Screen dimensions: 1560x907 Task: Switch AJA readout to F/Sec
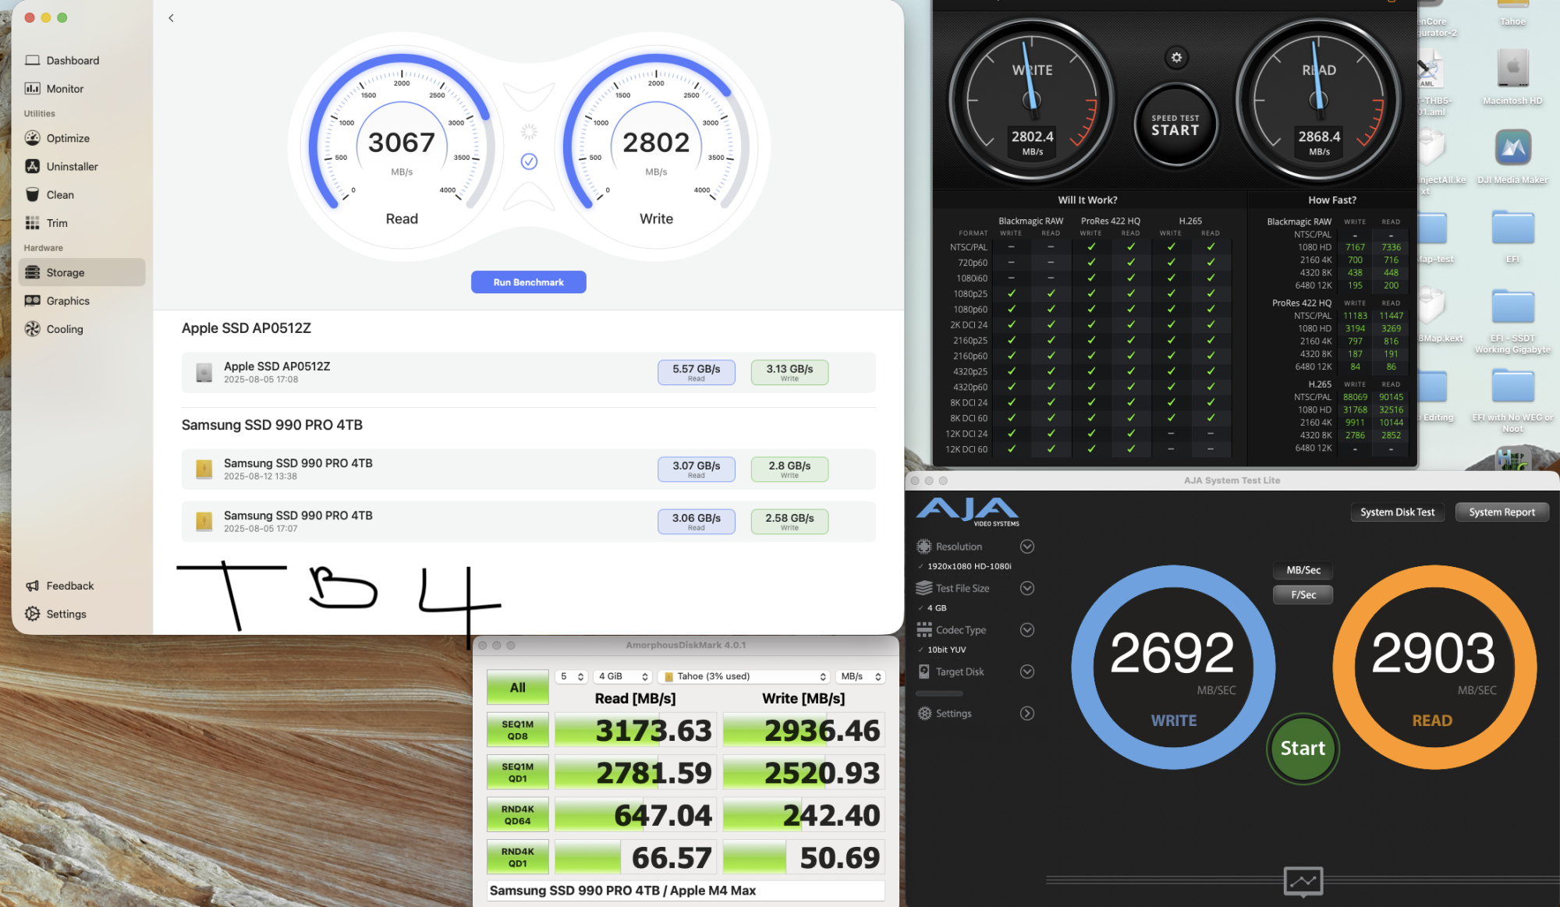pos(1302,594)
